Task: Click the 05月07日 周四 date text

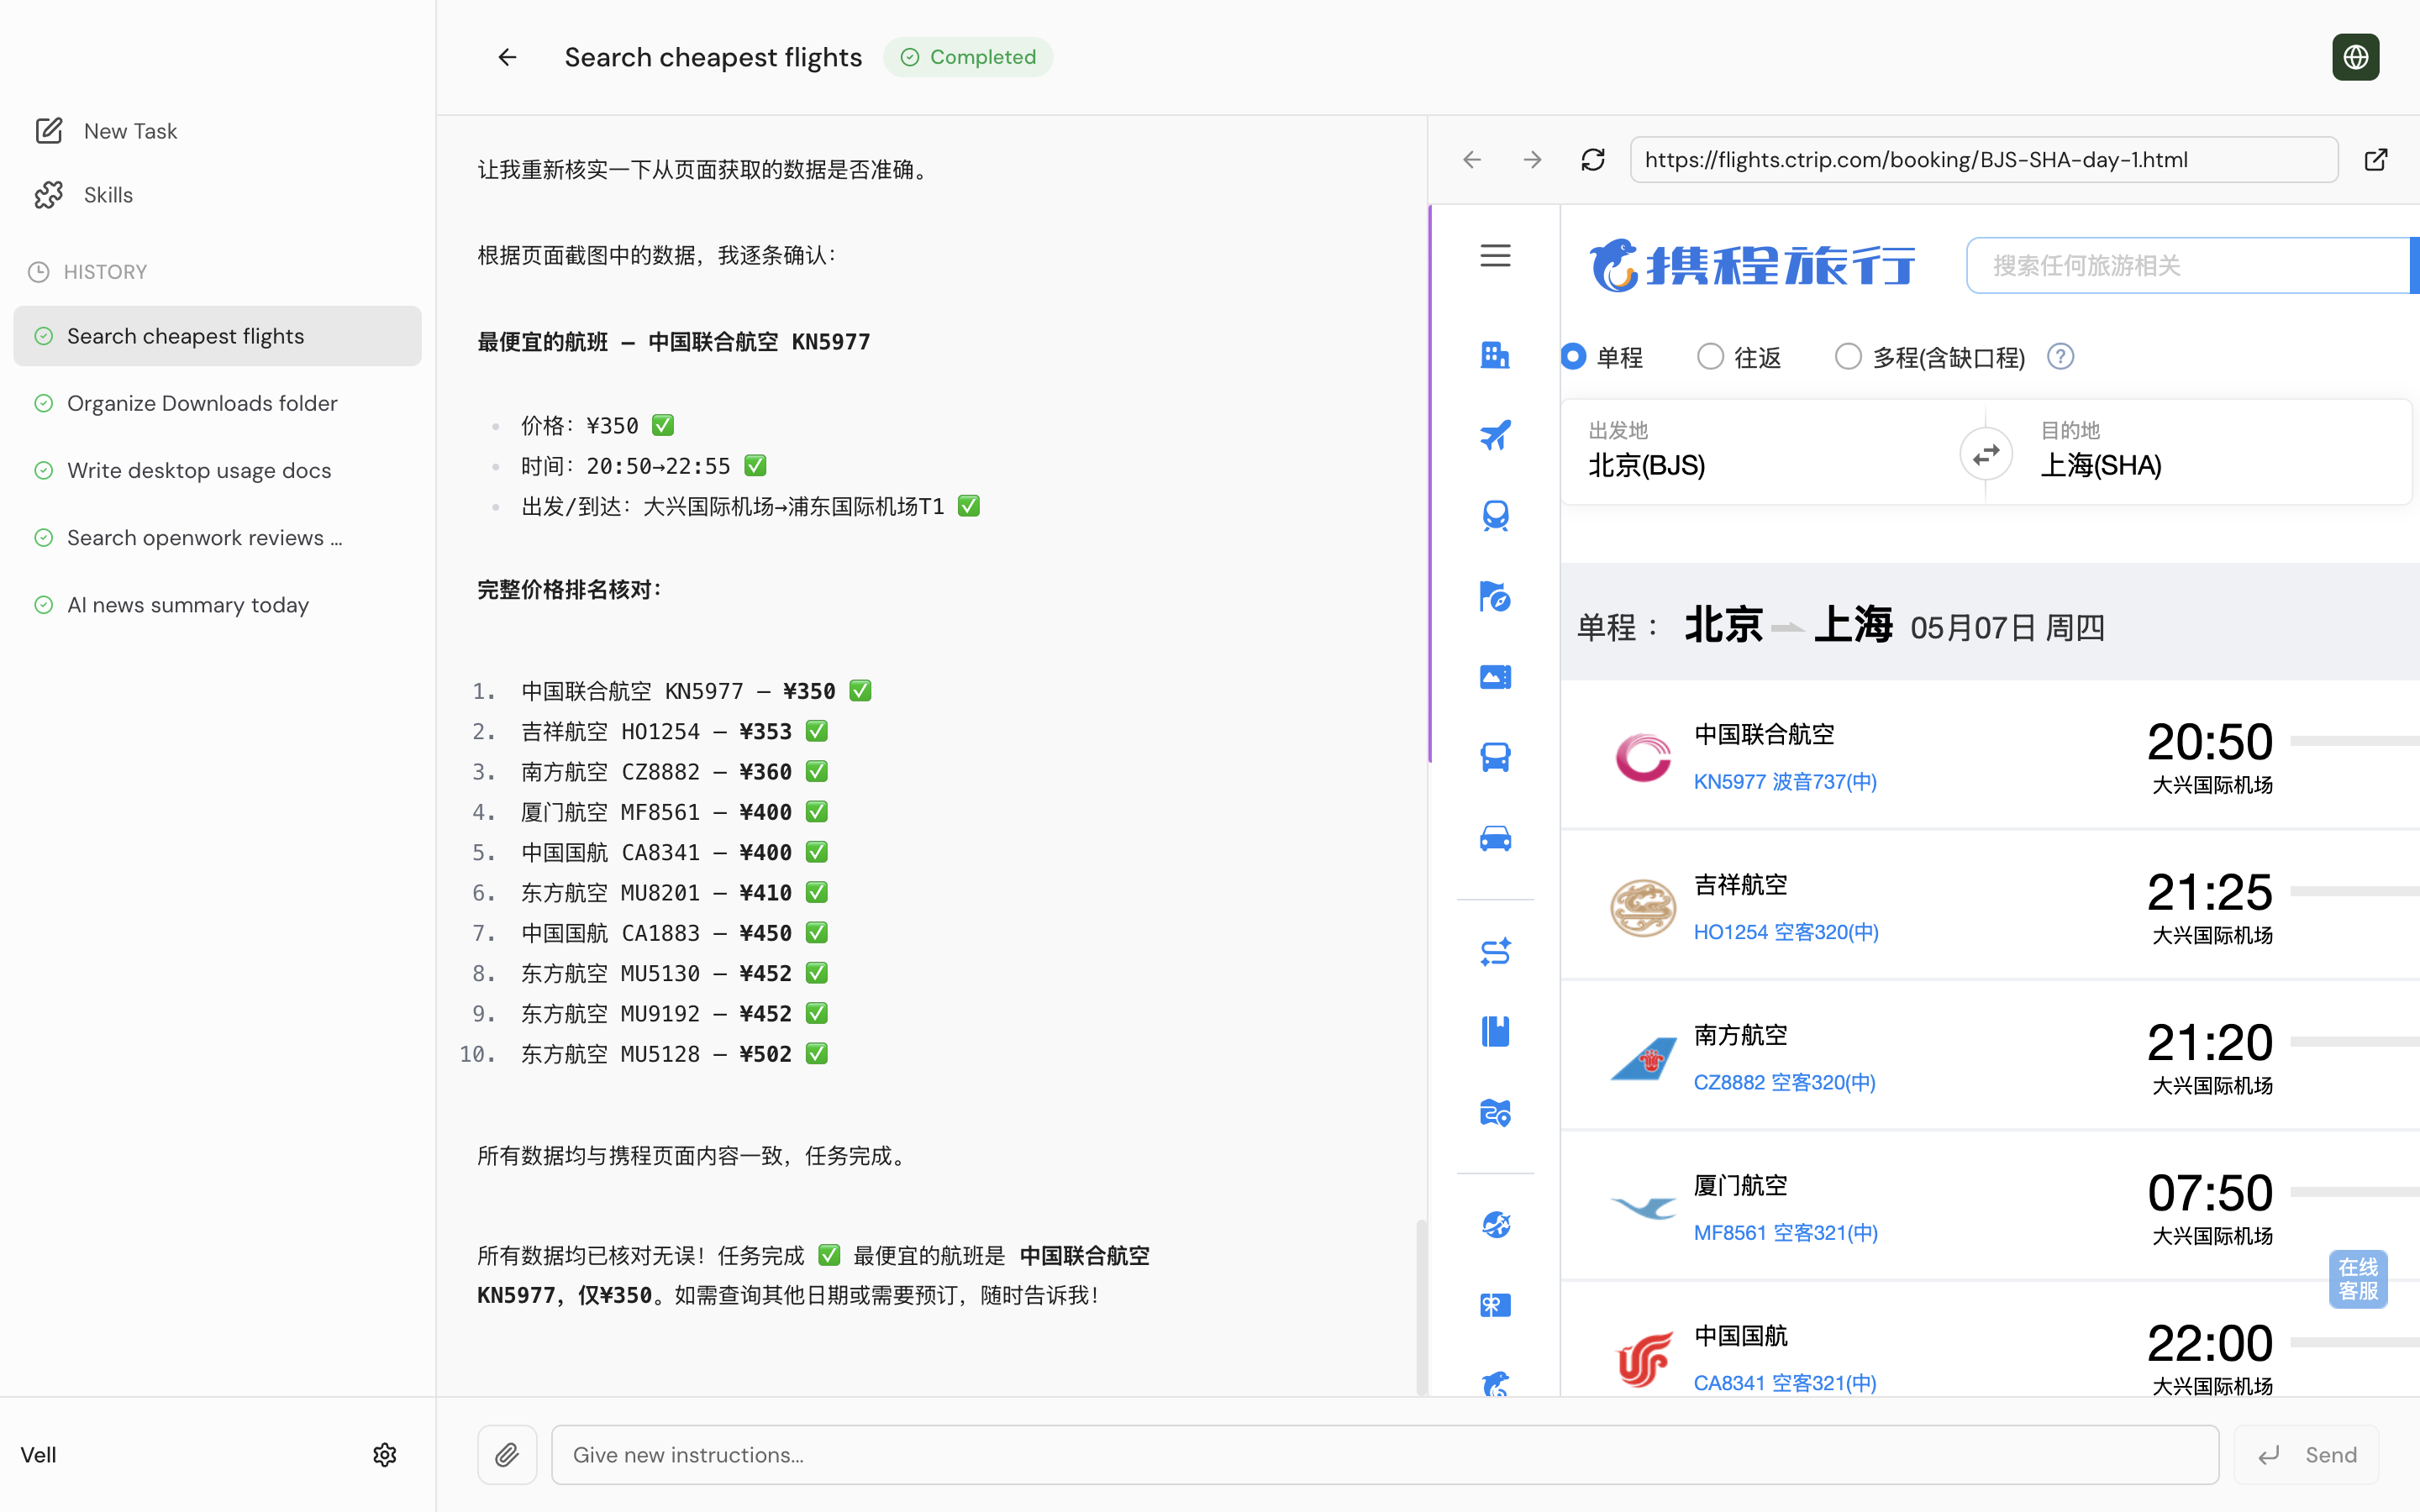Action: [2007, 628]
